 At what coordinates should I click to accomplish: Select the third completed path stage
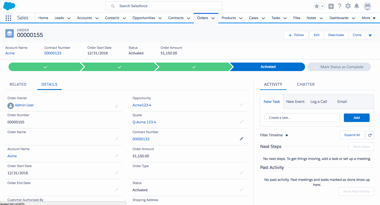(194, 67)
